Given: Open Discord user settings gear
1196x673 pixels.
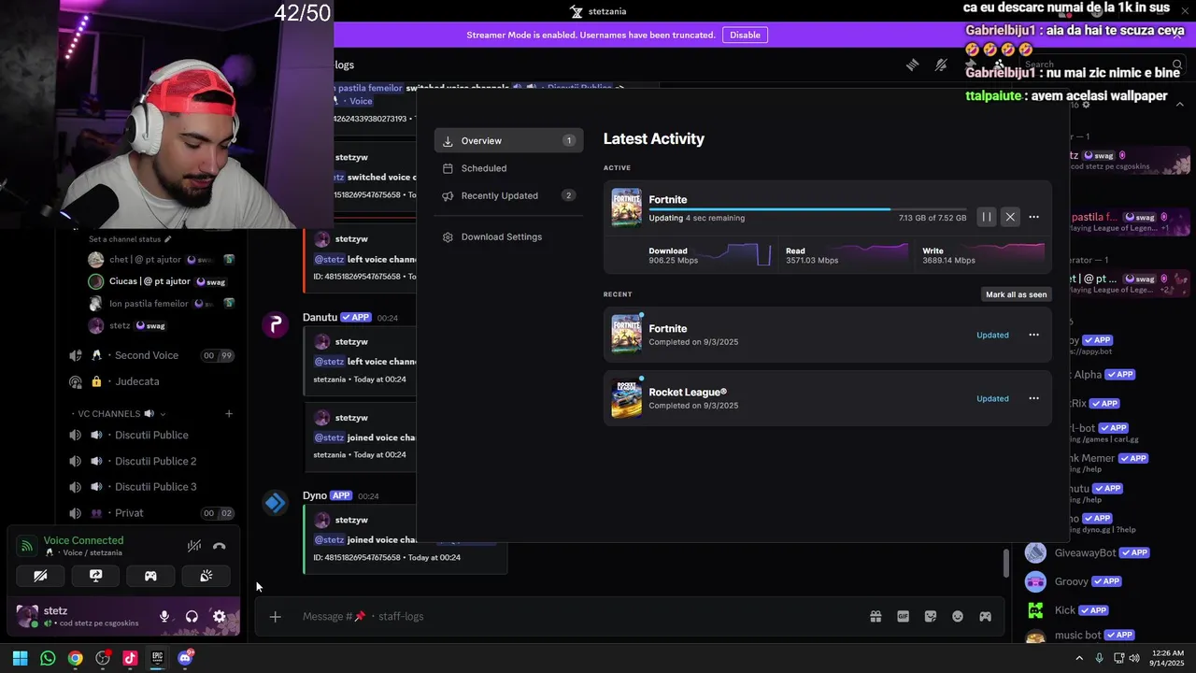Looking at the screenshot, I should [219, 617].
